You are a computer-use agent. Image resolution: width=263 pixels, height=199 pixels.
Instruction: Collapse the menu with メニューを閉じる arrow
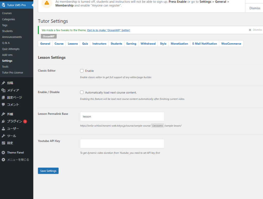tap(3, 160)
